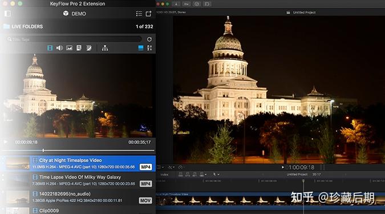Click the MP4 badge on Milky Way clip

(145, 184)
